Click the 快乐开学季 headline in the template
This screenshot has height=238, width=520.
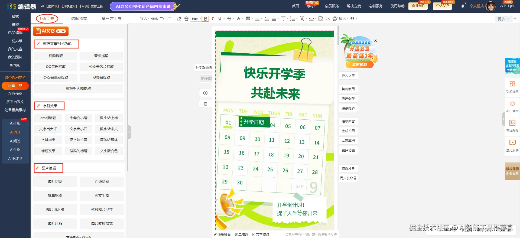point(275,74)
